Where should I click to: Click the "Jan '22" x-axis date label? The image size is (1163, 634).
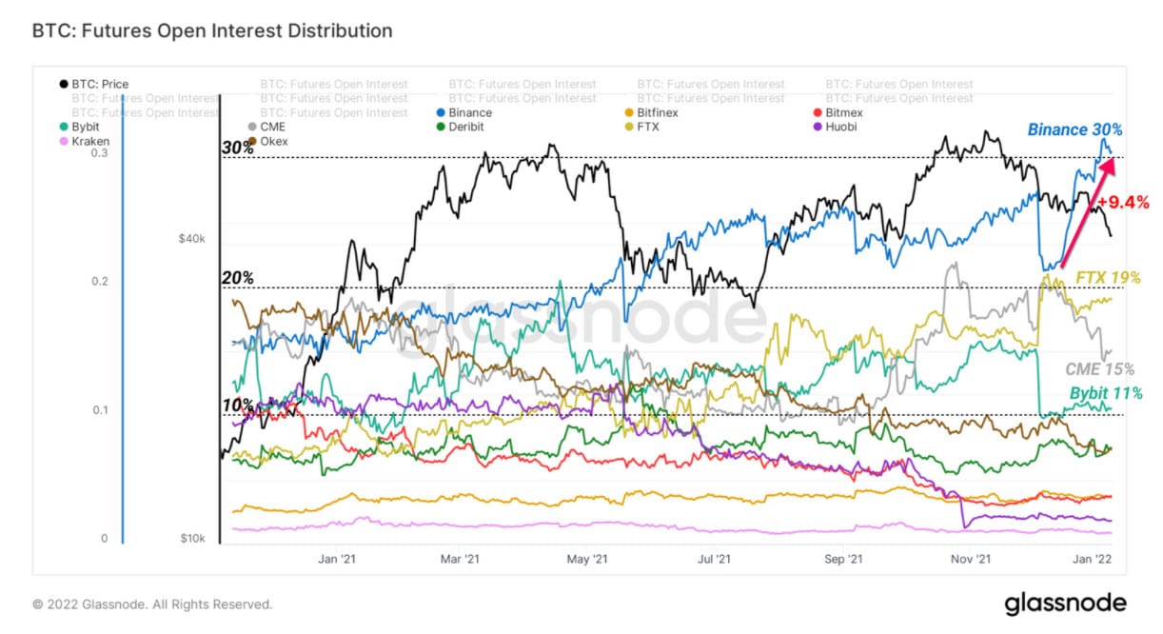click(x=1100, y=559)
